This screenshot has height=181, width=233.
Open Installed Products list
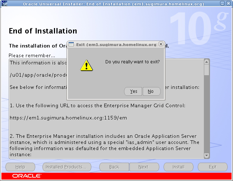tap(67, 167)
